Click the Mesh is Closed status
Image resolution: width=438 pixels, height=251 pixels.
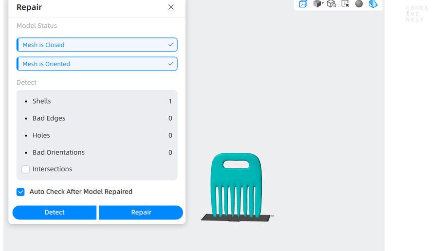coord(97,45)
